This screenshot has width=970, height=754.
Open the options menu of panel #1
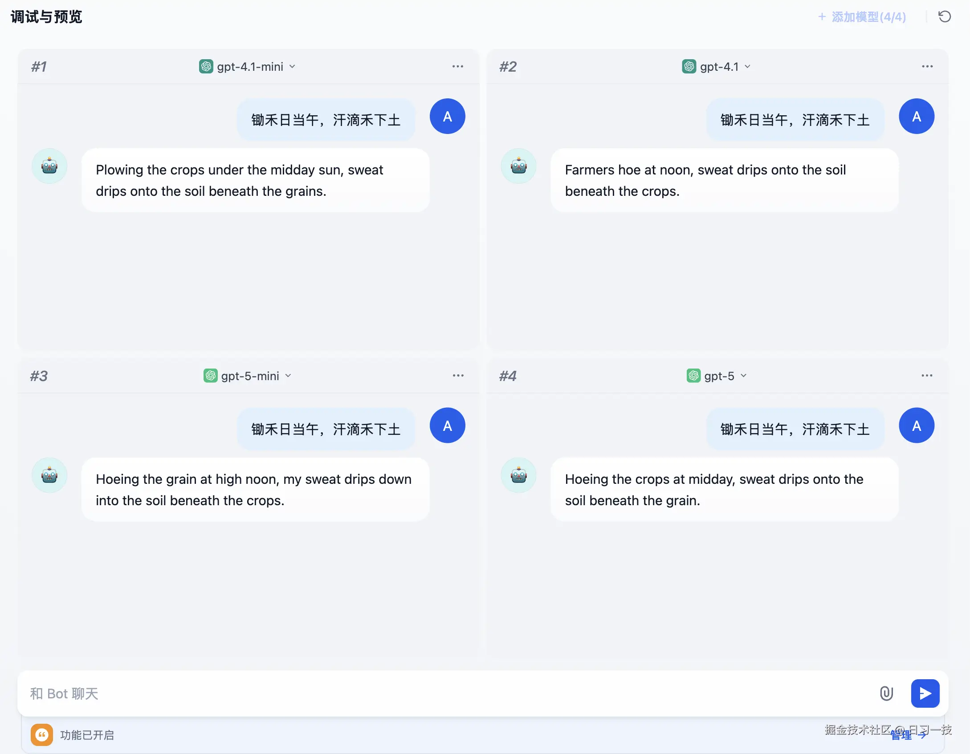tap(458, 66)
